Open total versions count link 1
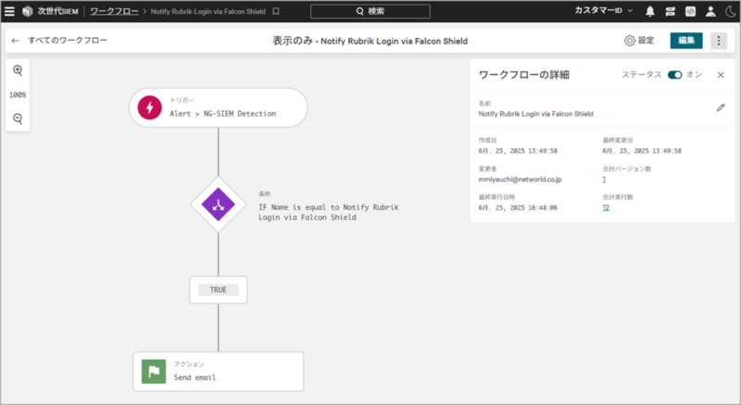The image size is (741, 405). pyautogui.click(x=604, y=179)
